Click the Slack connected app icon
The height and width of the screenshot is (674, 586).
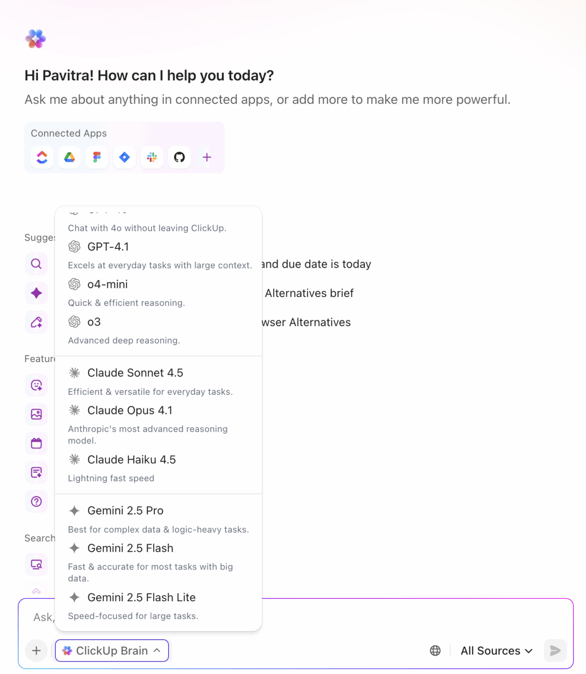click(x=152, y=157)
